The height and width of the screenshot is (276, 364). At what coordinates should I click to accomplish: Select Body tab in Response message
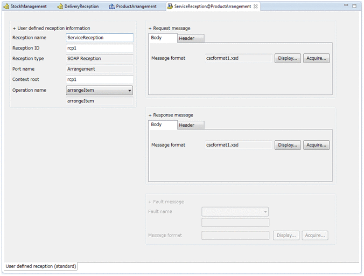pyautogui.click(x=156, y=125)
